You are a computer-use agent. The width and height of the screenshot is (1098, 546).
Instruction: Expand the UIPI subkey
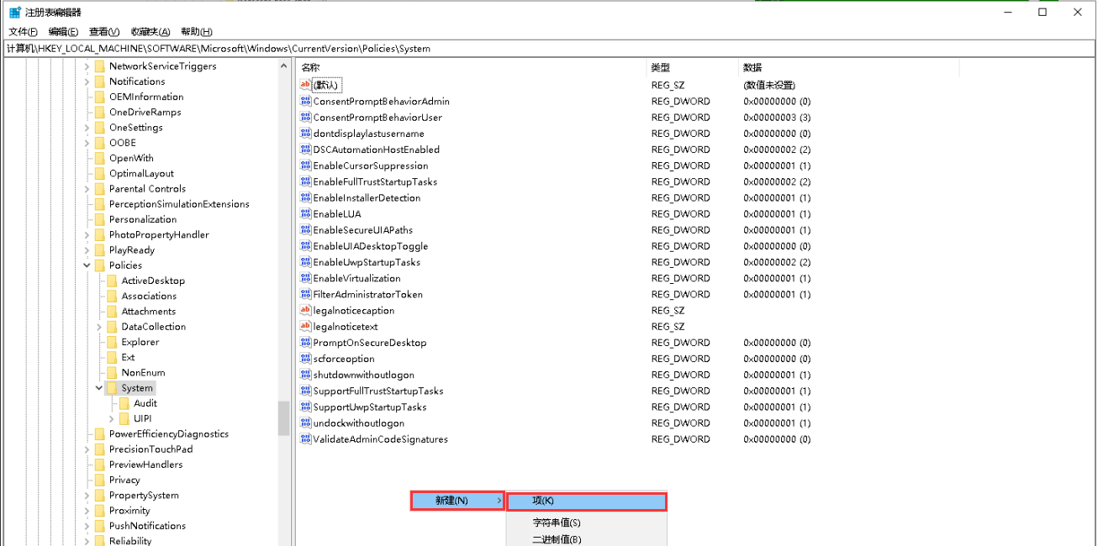coord(112,418)
